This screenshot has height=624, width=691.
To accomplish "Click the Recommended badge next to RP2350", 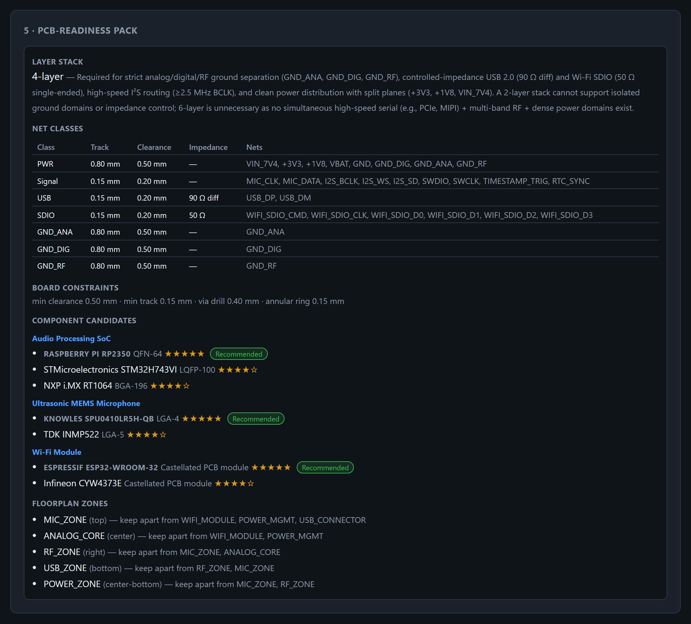I will point(239,354).
